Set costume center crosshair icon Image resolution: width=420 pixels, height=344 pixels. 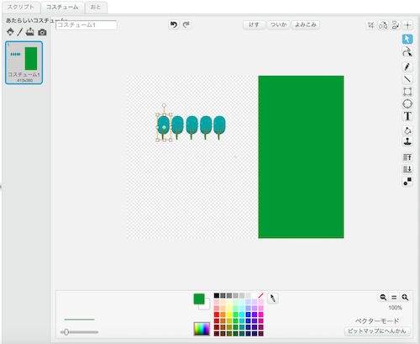click(x=407, y=25)
